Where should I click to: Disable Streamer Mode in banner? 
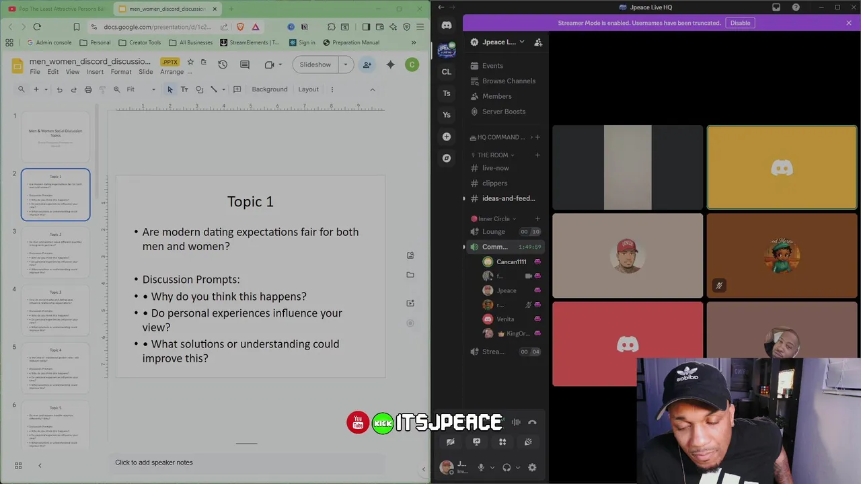point(740,23)
